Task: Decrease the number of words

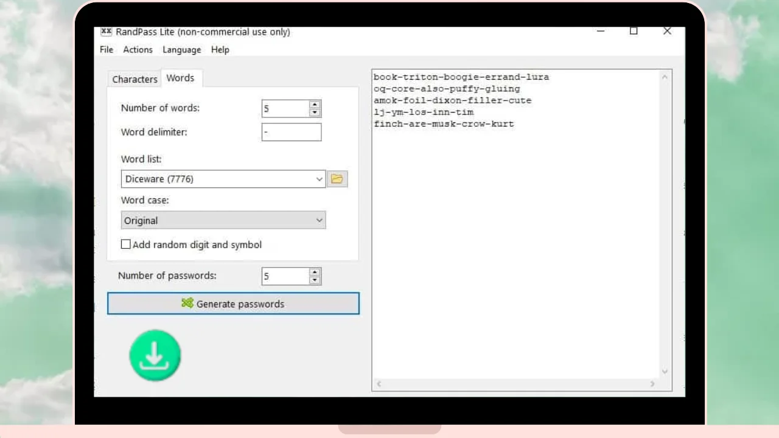Action: pyautogui.click(x=315, y=113)
